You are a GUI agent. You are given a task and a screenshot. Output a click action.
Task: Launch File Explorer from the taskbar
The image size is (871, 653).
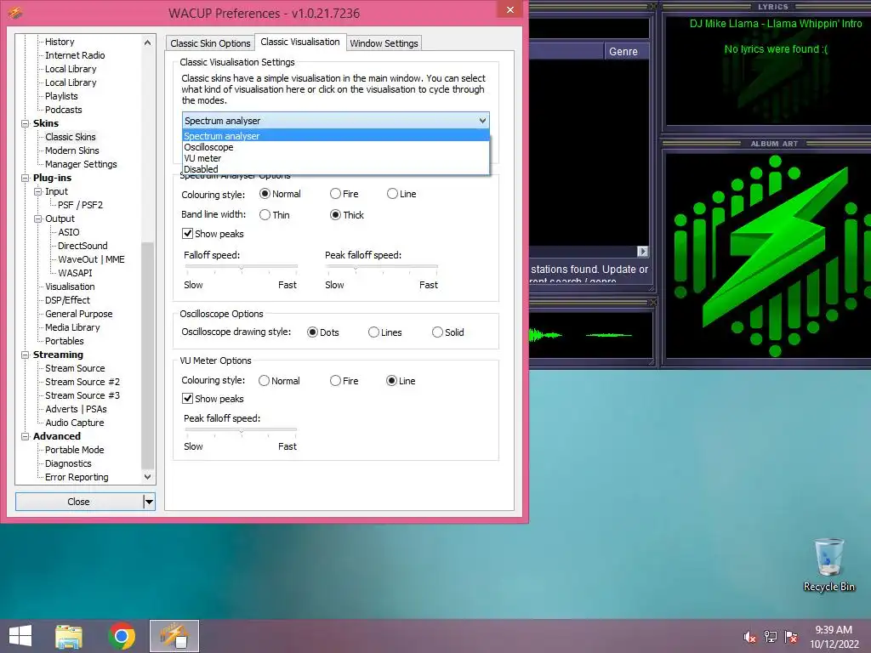[x=69, y=636]
